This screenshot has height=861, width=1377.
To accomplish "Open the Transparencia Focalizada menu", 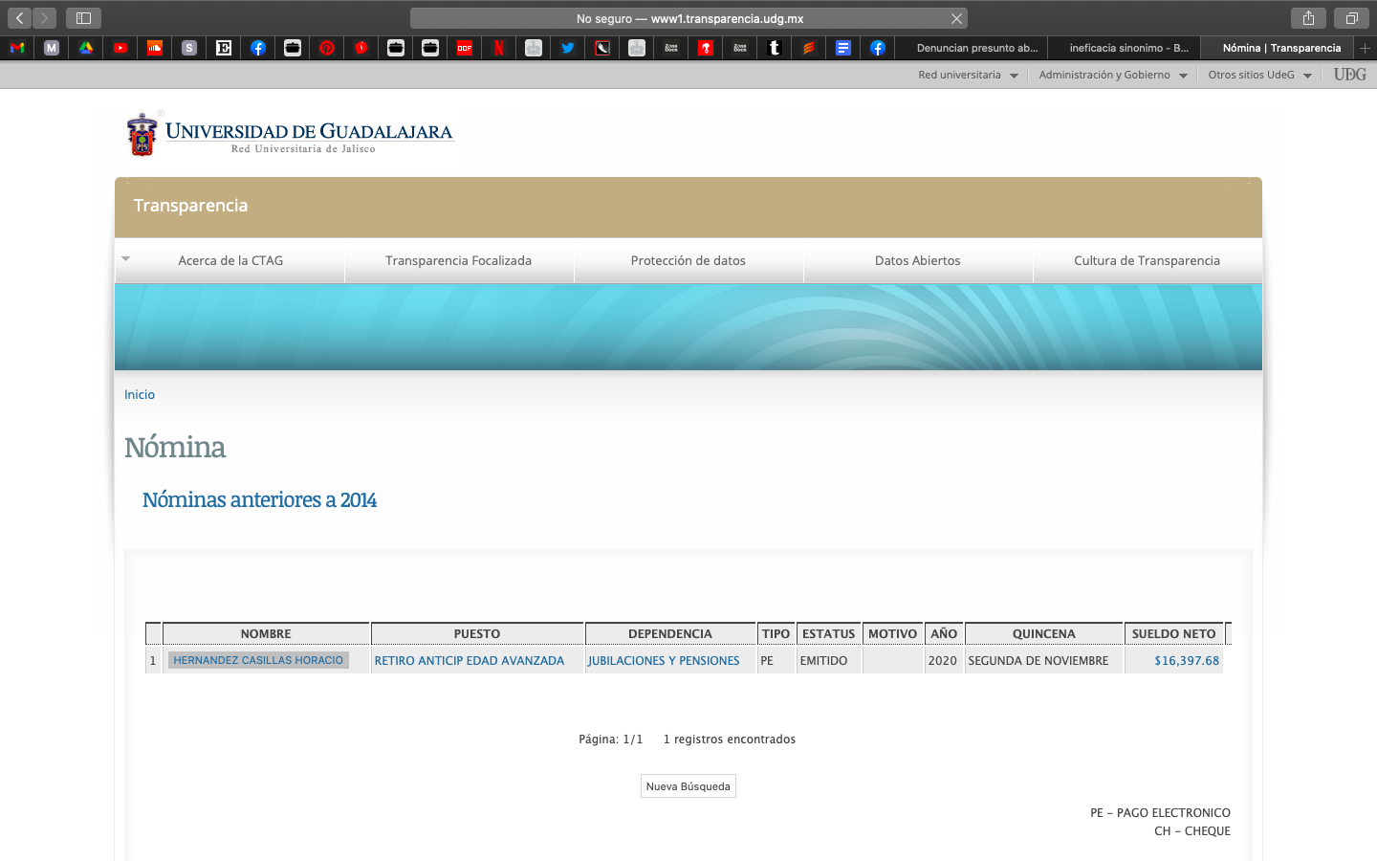I will (458, 260).
